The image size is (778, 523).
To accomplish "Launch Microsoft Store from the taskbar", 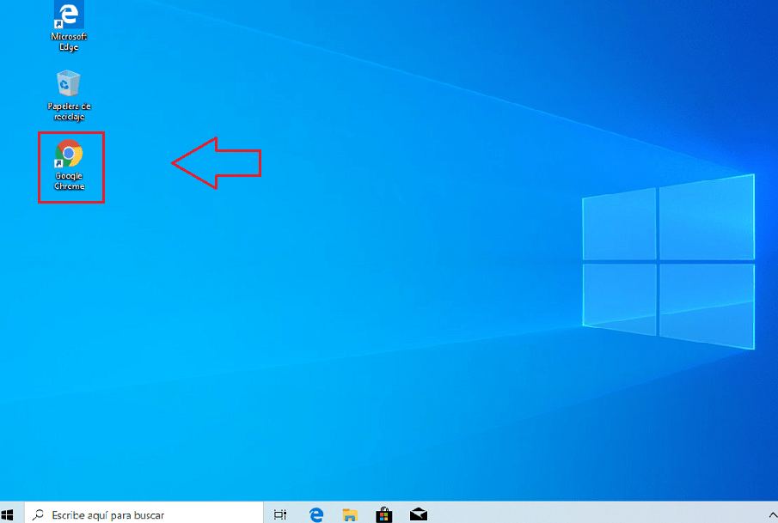I will [x=384, y=514].
